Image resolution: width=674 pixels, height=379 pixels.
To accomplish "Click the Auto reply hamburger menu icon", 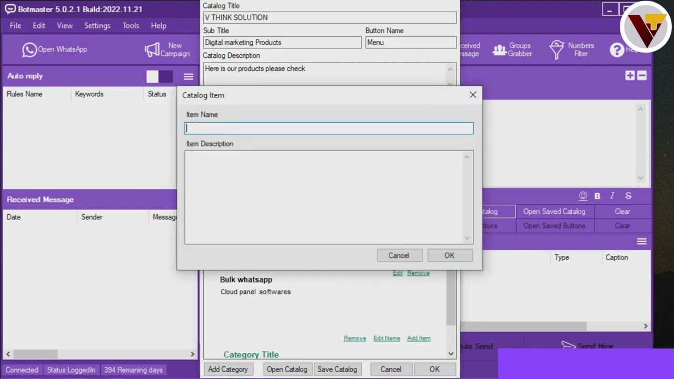I will coord(189,76).
